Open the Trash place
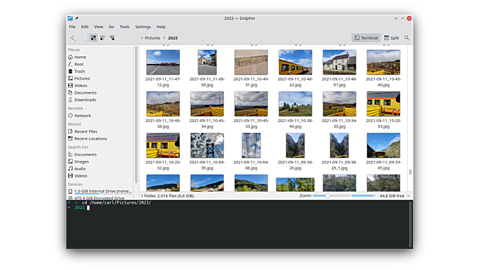 (79, 71)
